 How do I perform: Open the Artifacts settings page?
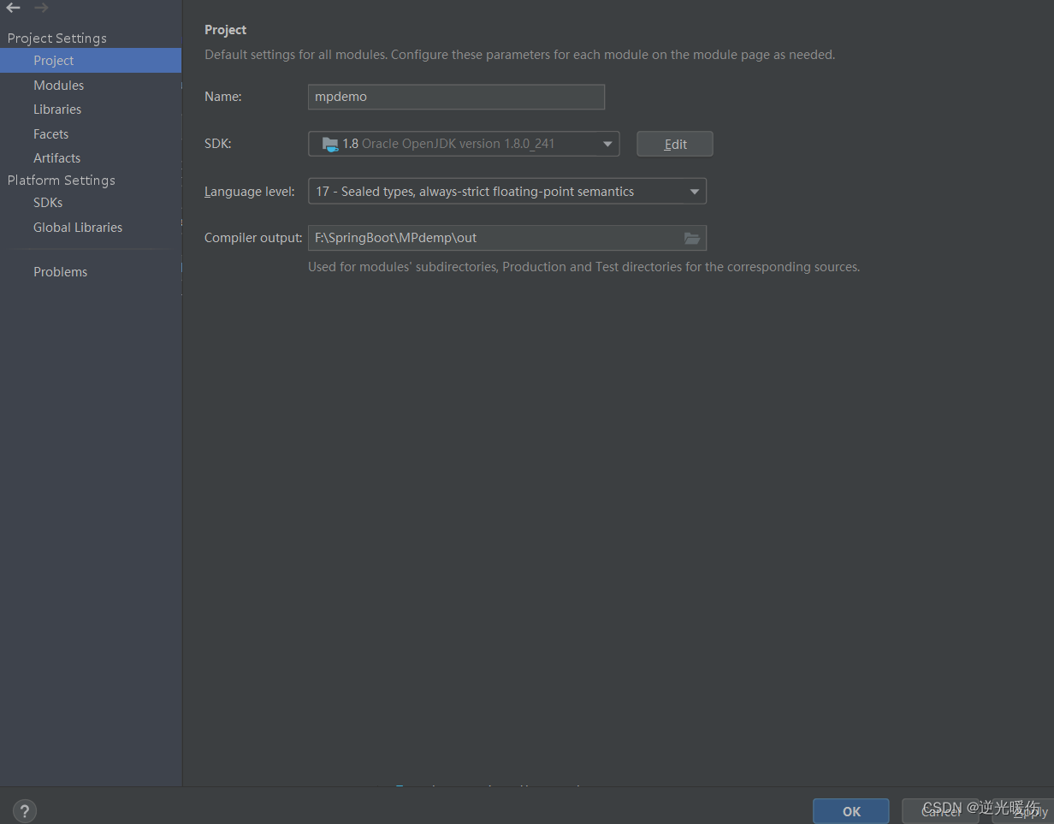56,157
